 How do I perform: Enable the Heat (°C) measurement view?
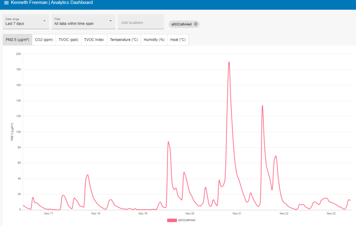point(178,40)
